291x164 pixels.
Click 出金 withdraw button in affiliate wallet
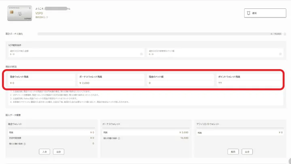click(x=247, y=152)
